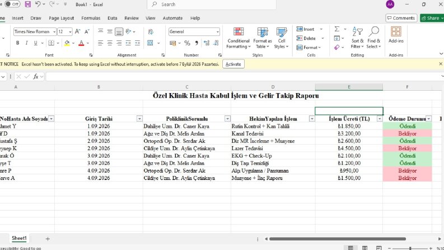Apply Comma Style format
Screen dimensions: 444x250
tap(197, 43)
